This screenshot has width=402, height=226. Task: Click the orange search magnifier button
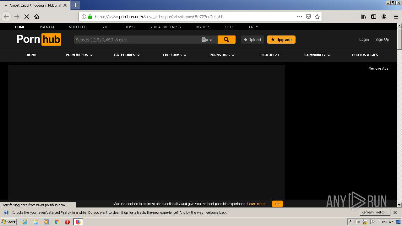pos(226,40)
